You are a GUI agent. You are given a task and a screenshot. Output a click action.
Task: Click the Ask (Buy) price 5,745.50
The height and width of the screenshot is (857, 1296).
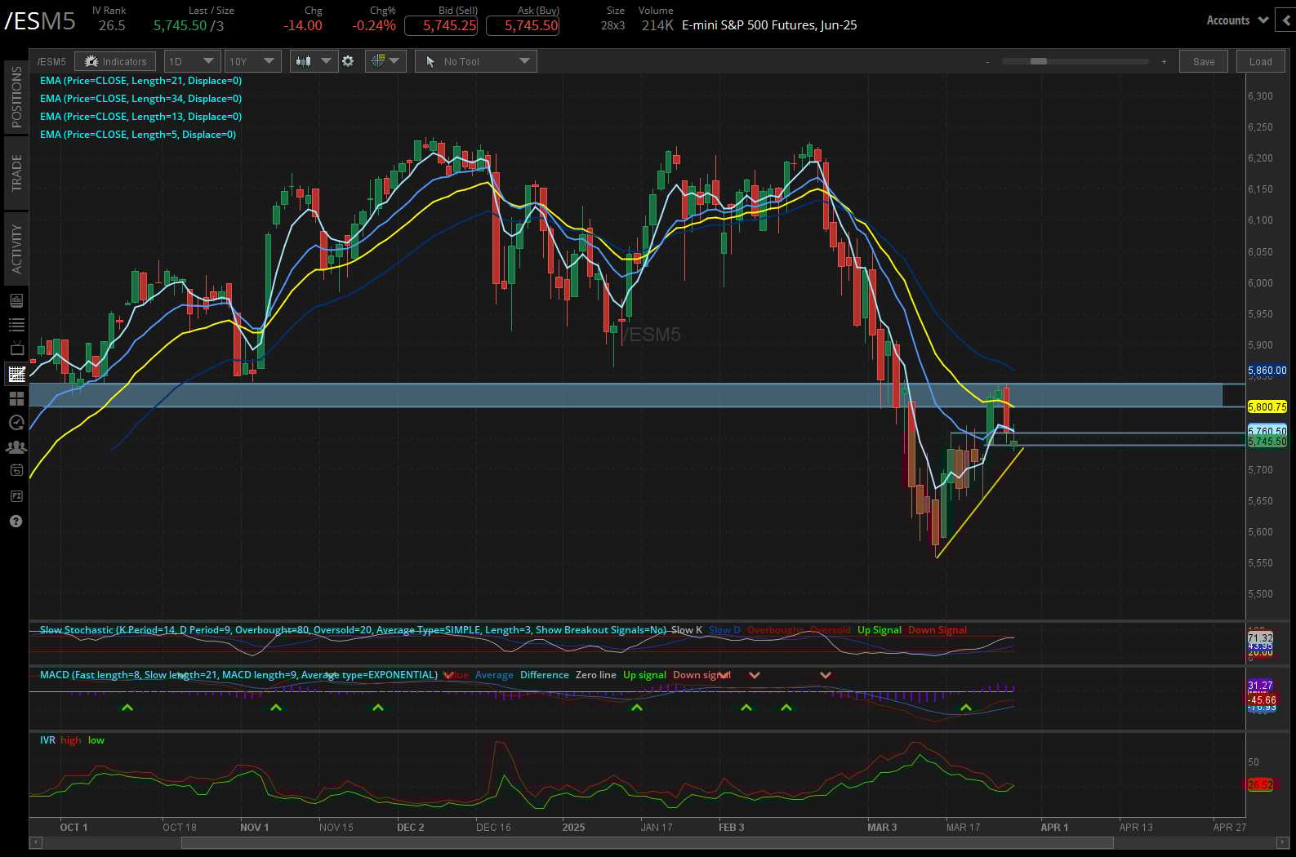pos(523,25)
